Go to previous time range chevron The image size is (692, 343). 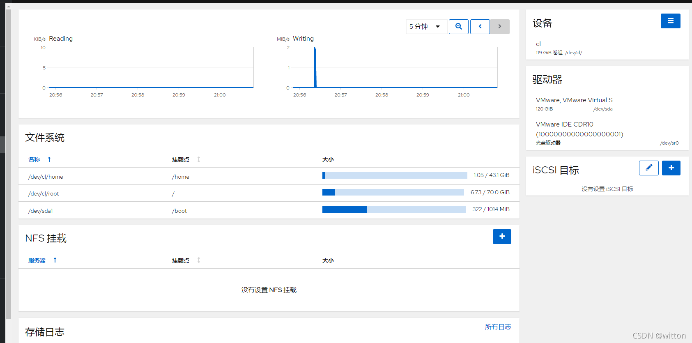click(x=480, y=27)
